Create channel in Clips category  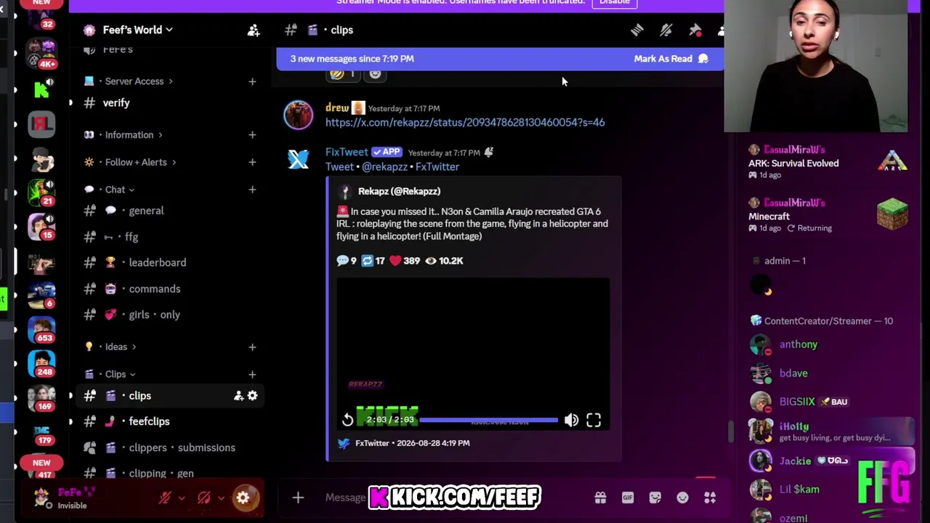pos(252,374)
